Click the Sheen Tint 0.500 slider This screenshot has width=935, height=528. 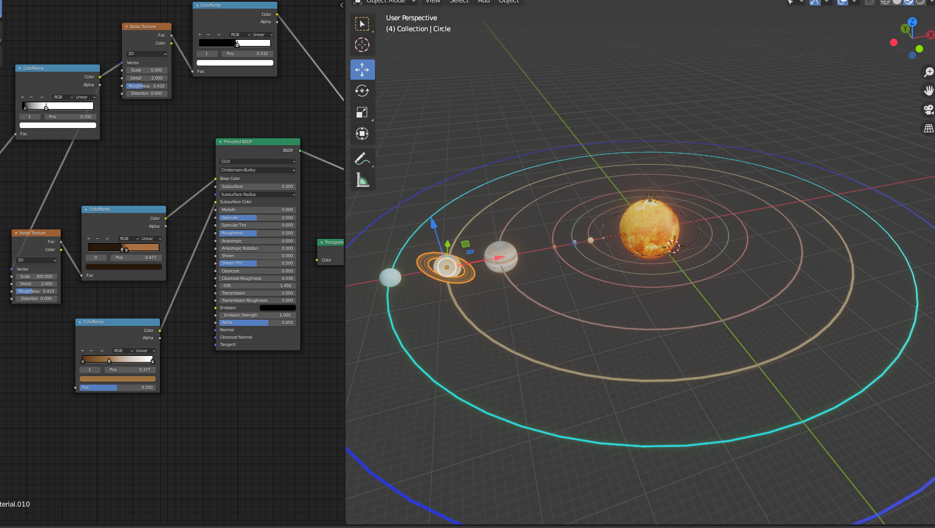pos(258,263)
